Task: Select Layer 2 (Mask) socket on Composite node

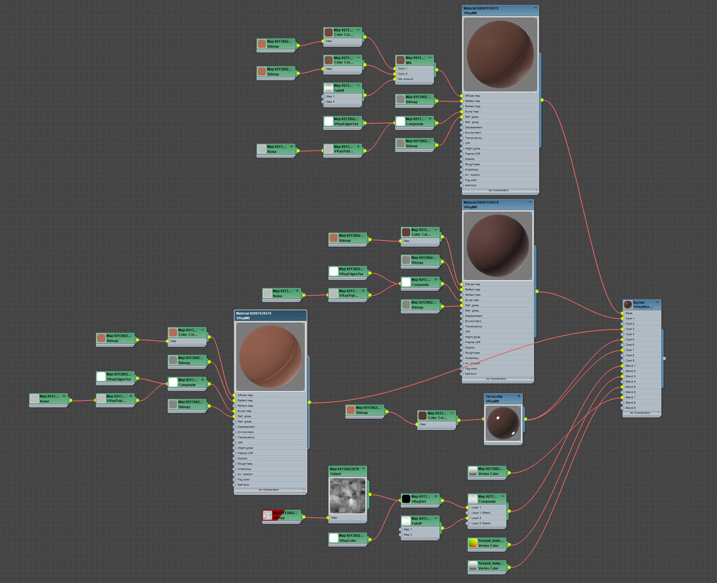Action: [467, 523]
